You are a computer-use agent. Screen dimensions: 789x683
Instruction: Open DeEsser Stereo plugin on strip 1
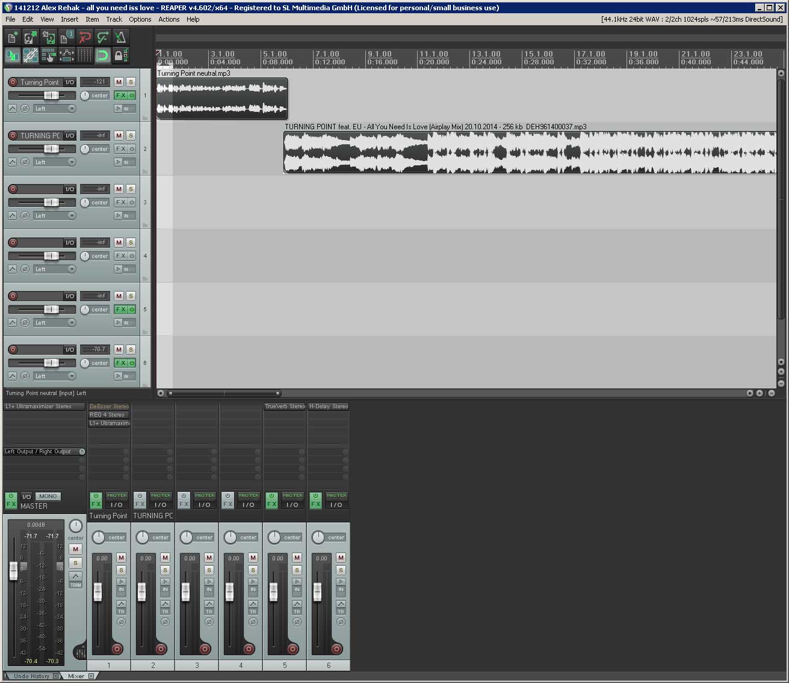[109, 406]
